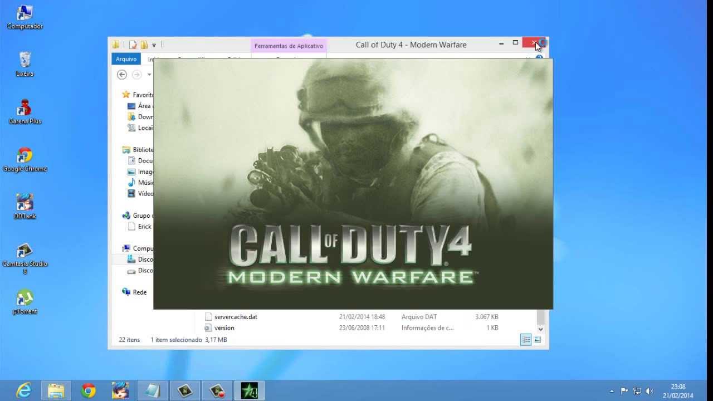Click the Explorer window title text
This screenshot has width=713, height=401.
point(411,45)
